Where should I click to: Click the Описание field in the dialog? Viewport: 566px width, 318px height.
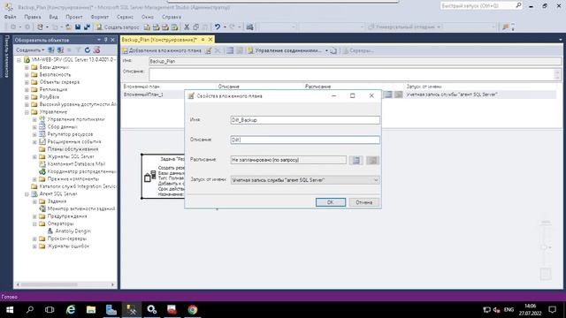click(x=305, y=140)
